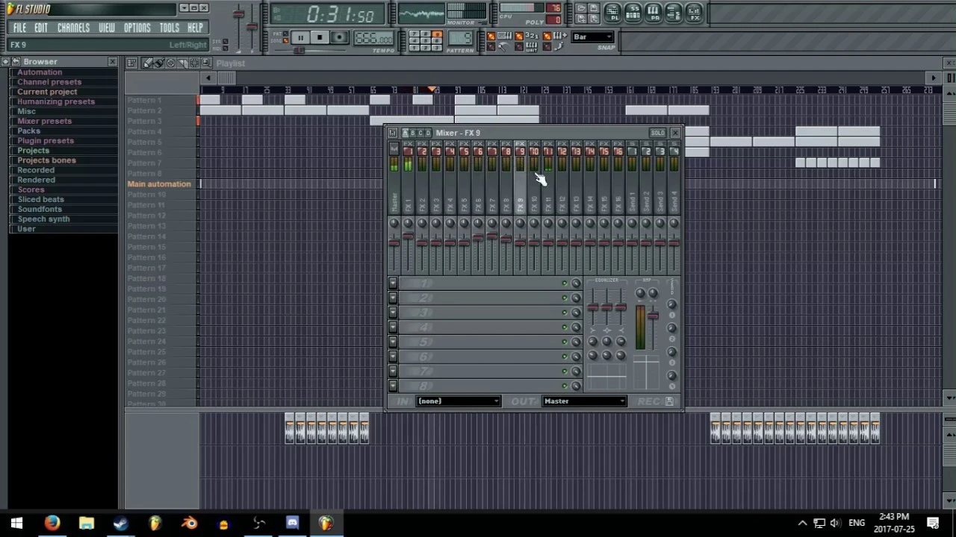
Task: Toggle SOLO in the Mixer title bar
Action: click(657, 133)
